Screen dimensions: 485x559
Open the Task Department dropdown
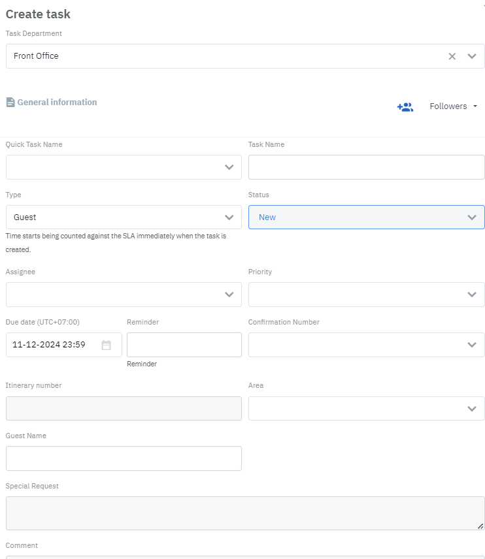[x=472, y=56]
